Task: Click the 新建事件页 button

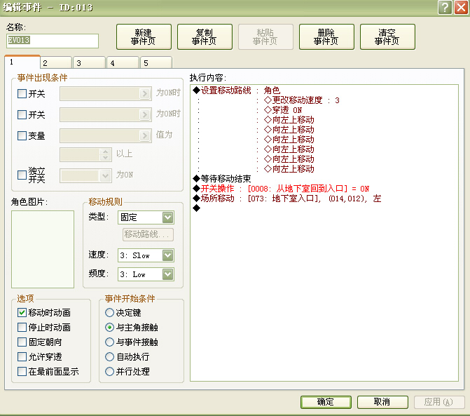Action: click(x=144, y=37)
